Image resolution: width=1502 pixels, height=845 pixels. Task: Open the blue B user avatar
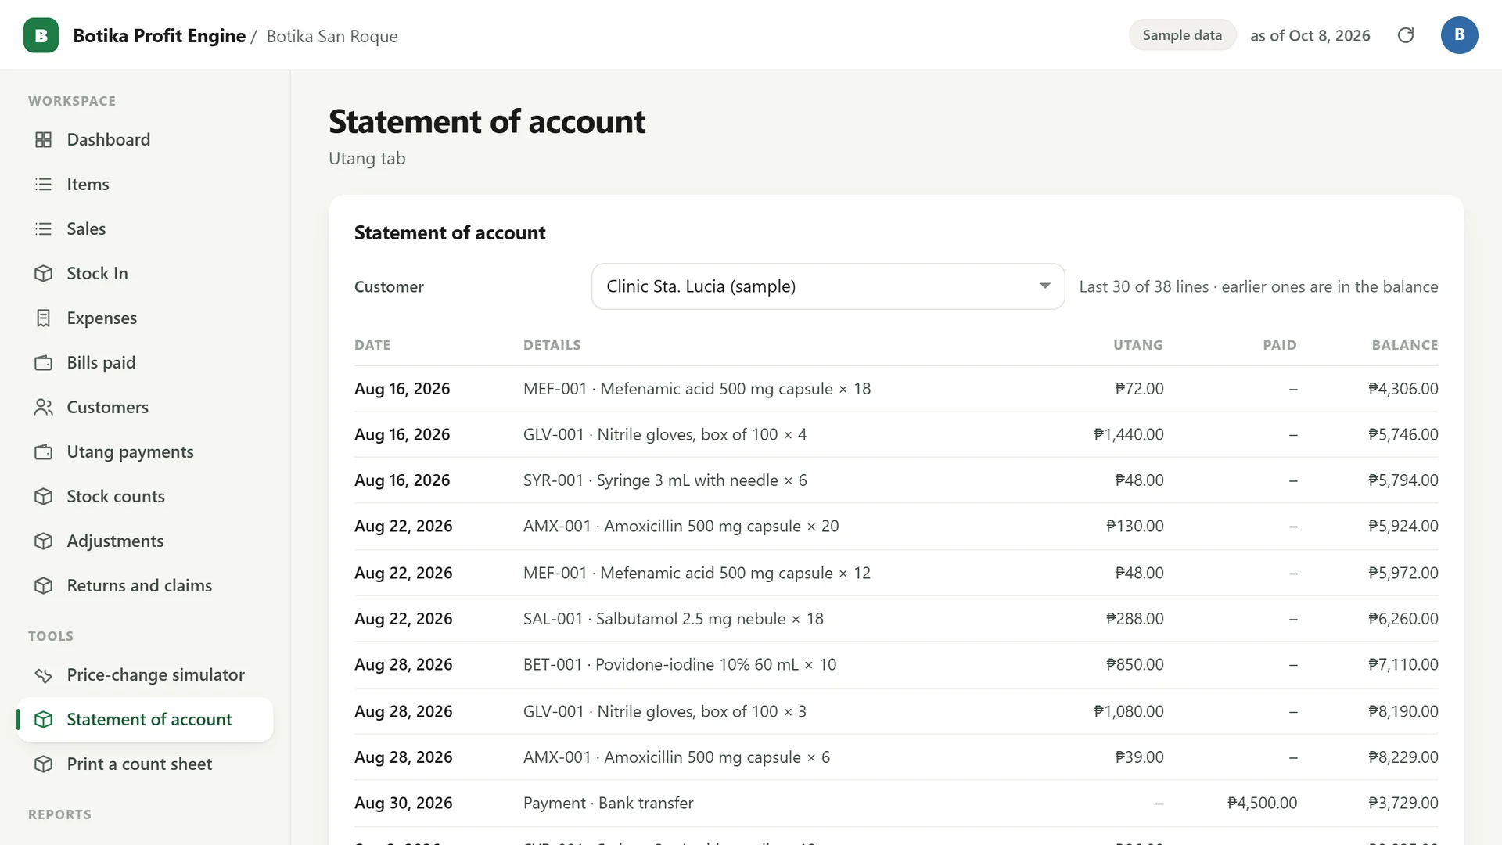(x=1459, y=35)
